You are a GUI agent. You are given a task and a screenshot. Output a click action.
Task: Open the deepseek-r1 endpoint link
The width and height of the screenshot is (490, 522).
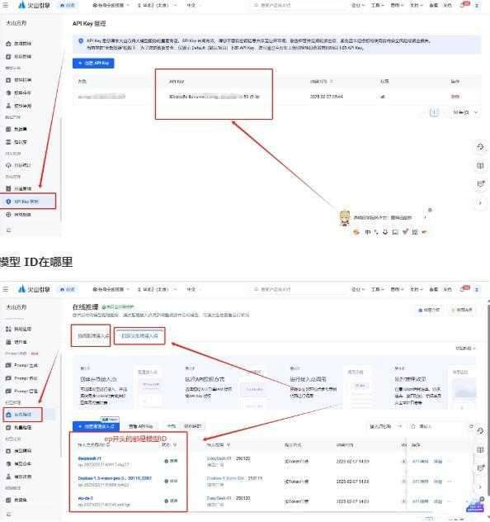(89, 458)
